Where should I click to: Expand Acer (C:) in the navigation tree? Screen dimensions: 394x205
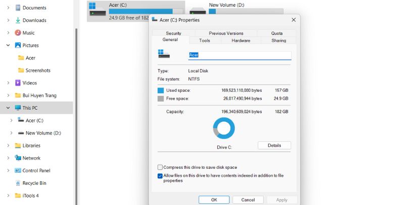click(x=11, y=120)
